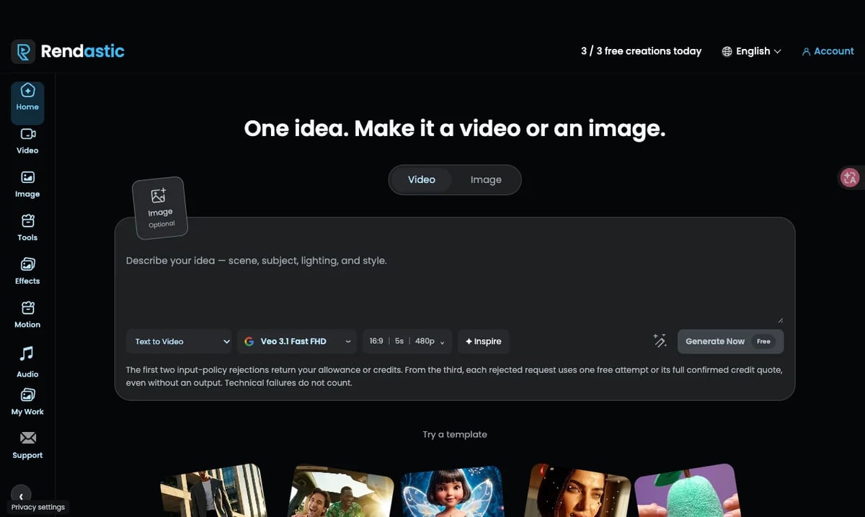The width and height of the screenshot is (865, 517).
Task: Open Audio in the sidebar
Action: click(27, 361)
